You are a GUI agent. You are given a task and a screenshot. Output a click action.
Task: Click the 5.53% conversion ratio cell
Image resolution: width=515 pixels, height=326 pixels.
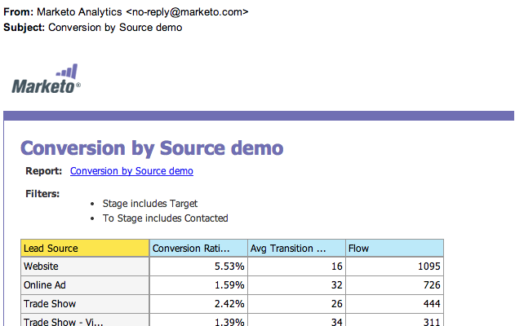click(x=198, y=267)
